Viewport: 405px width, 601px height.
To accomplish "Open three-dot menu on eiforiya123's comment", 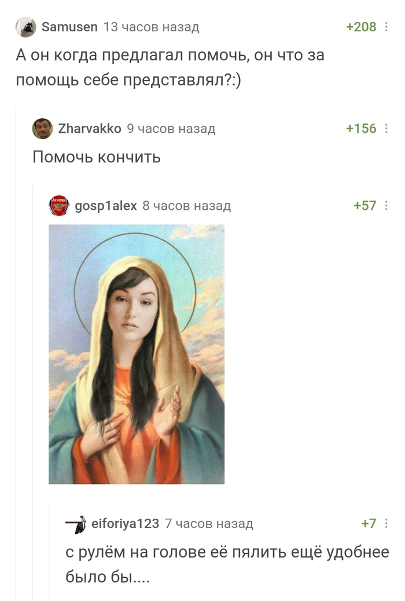I will [x=386, y=523].
